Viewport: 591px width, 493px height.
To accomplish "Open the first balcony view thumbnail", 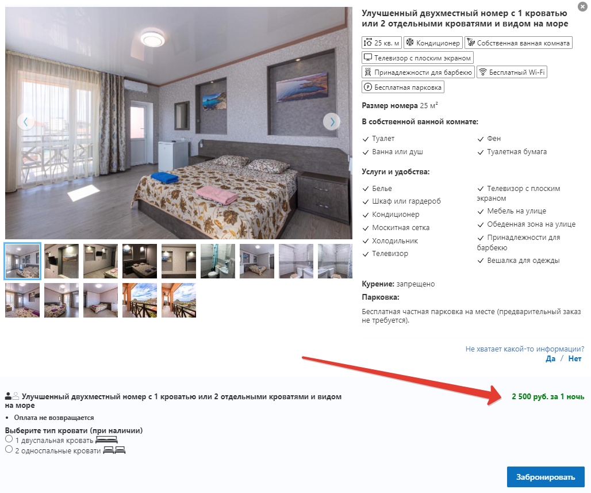I will 140,300.
